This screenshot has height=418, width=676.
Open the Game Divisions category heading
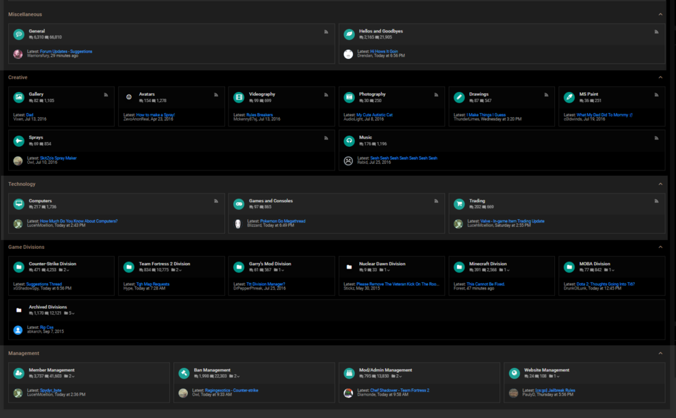pyautogui.click(x=26, y=247)
